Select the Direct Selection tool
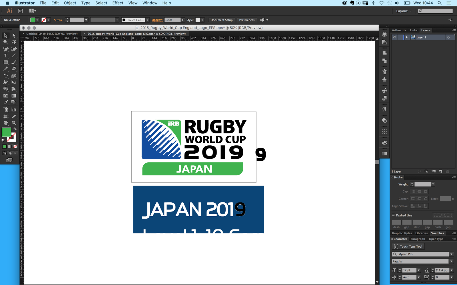 pyautogui.click(x=14, y=36)
